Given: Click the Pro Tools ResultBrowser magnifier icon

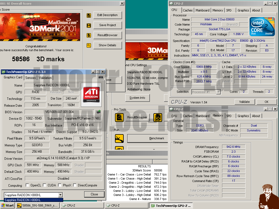Looking at the screenshot, I should (119, 118).
